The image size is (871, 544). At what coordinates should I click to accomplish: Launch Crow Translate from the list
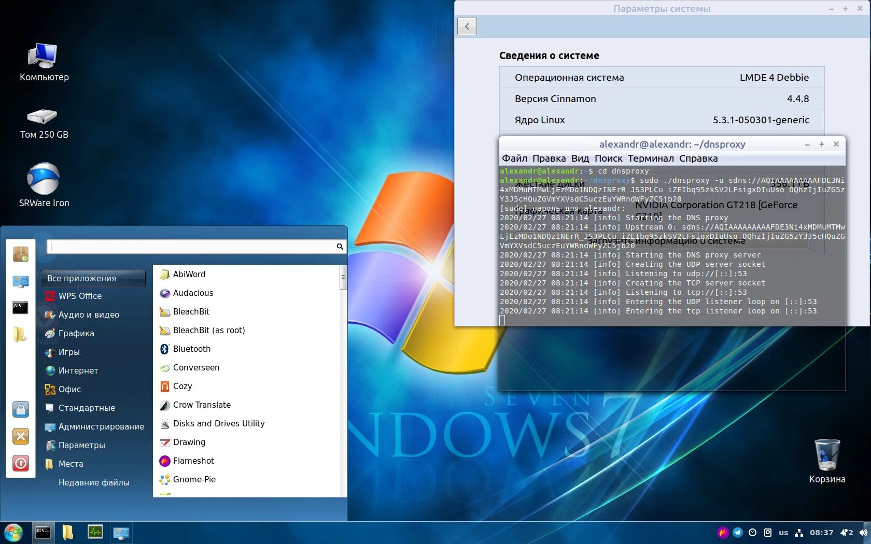point(247,405)
